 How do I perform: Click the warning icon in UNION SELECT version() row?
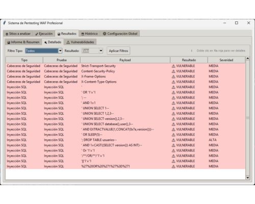coord(173,119)
